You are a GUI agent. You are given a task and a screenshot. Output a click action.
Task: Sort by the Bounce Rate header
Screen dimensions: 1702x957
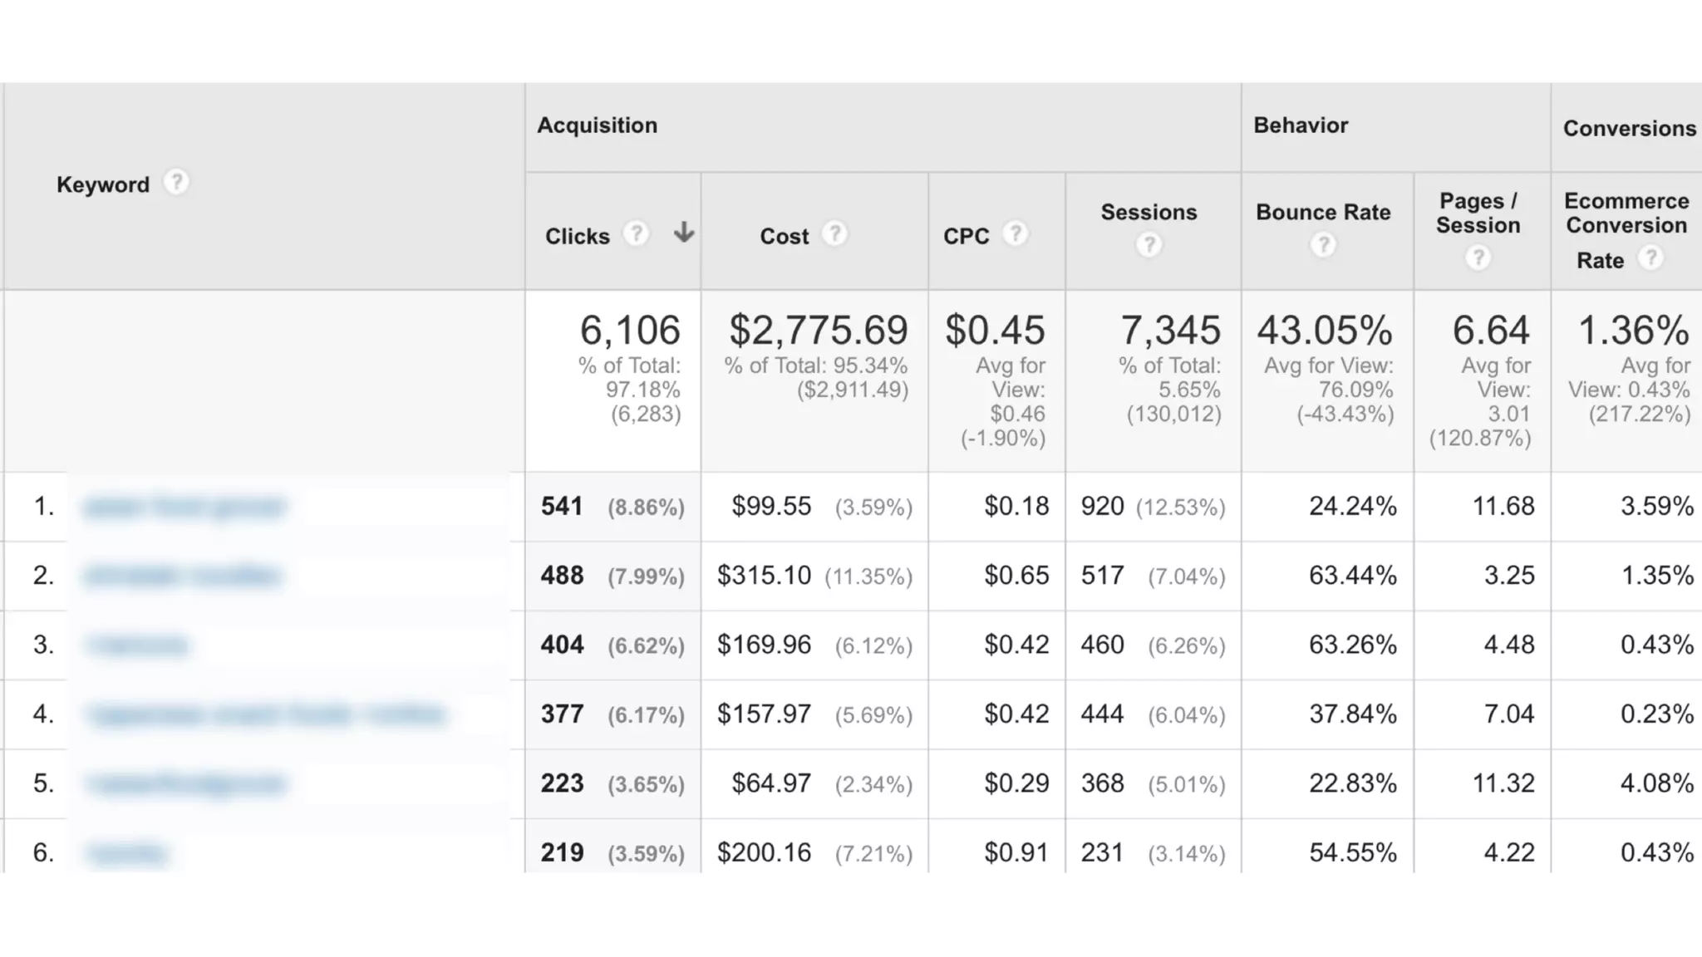1323,213
